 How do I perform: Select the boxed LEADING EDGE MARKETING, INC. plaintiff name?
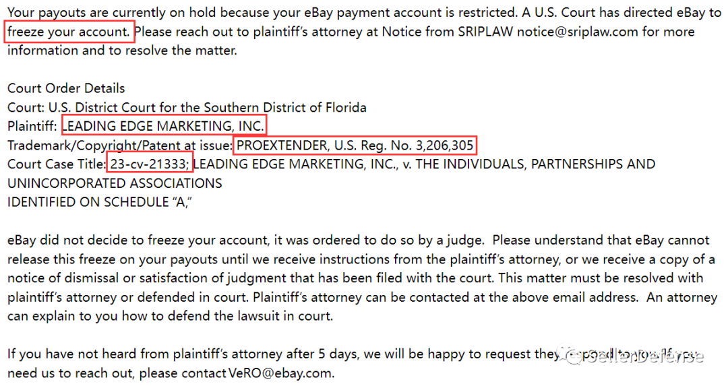(164, 126)
